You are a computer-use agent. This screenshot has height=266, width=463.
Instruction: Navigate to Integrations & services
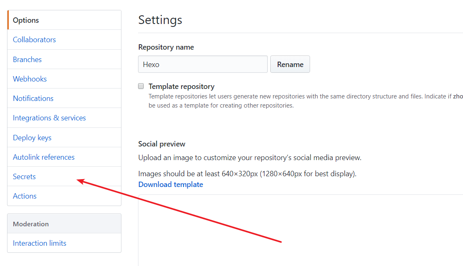pos(49,118)
